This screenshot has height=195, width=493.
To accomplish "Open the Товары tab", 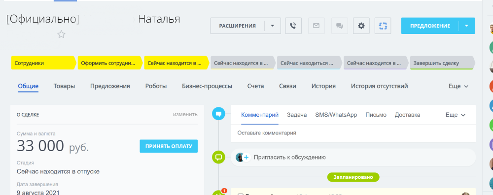I will tap(64, 86).
